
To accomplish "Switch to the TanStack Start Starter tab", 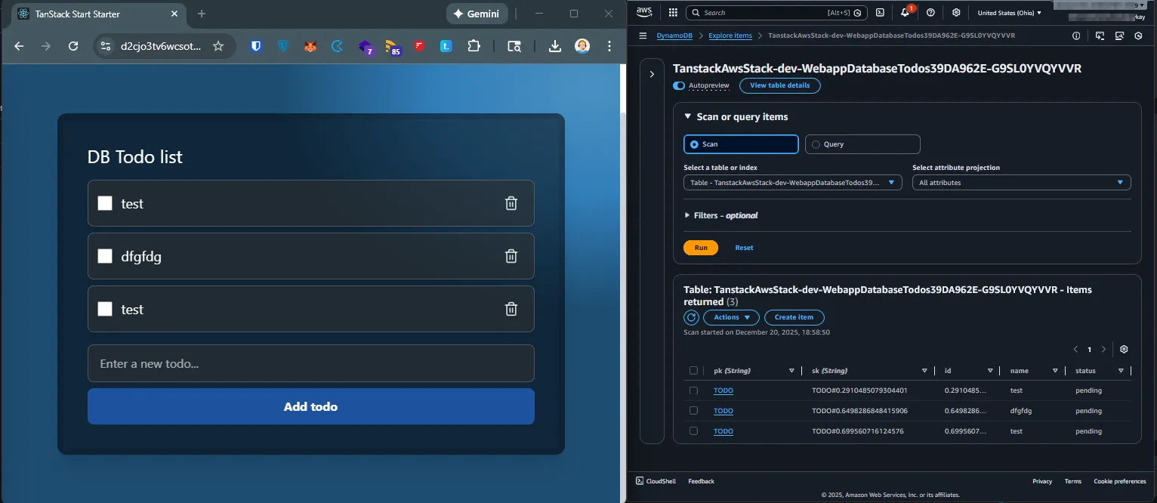I will tap(77, 14).
